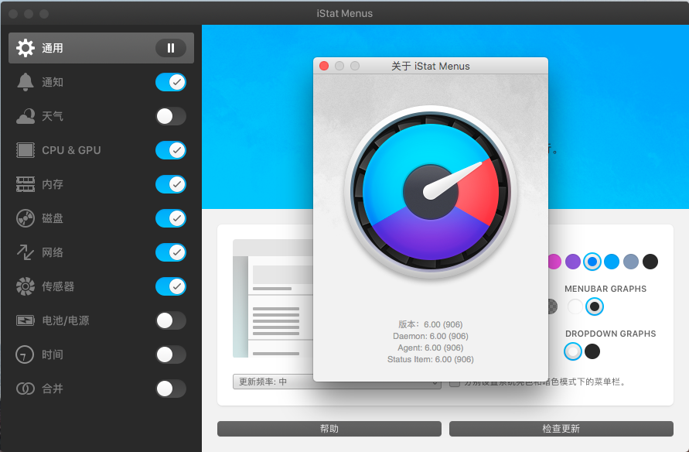Turn off the 传感器 sensors switch
The width and height of the screenshot is (689, 452).
171,286
